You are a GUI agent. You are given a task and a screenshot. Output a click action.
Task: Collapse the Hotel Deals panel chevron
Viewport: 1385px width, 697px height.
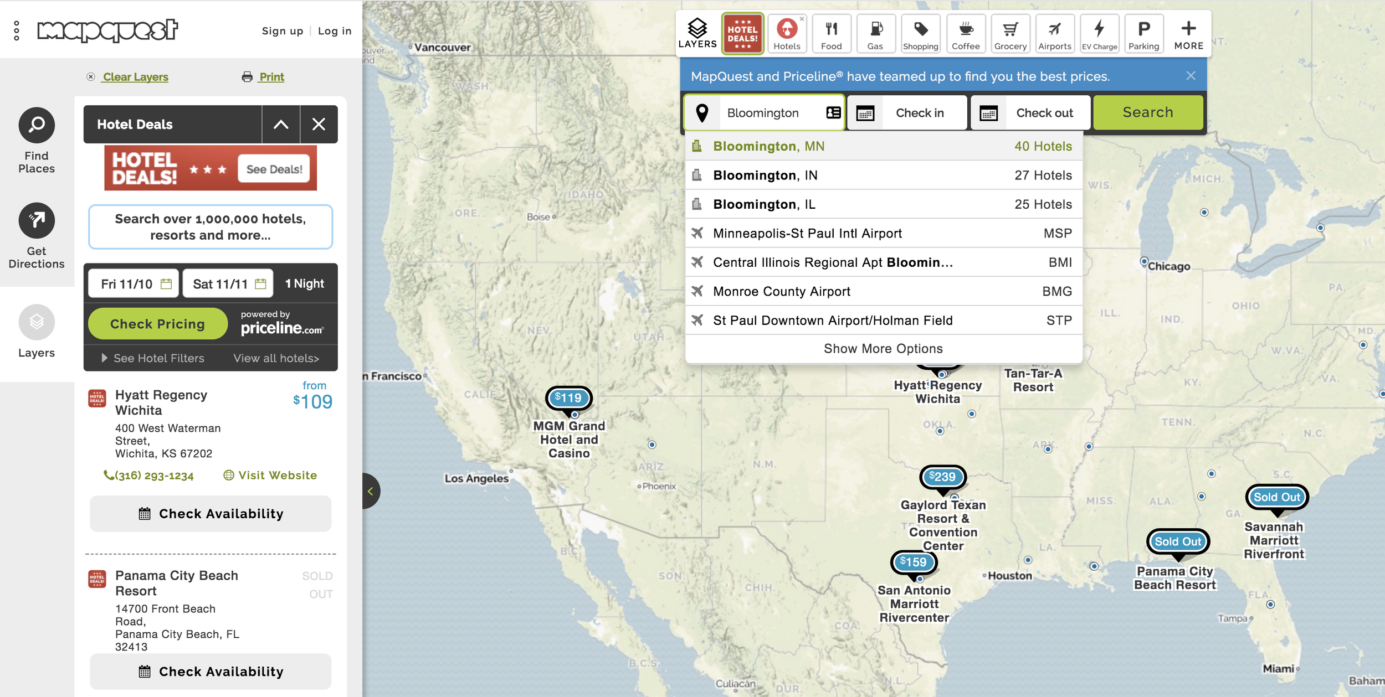[x=281, y=125]
